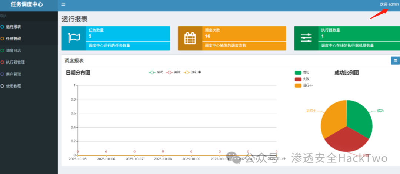Click the 任务调度中心 logo title
400x174 pixels.
point(27,4)
